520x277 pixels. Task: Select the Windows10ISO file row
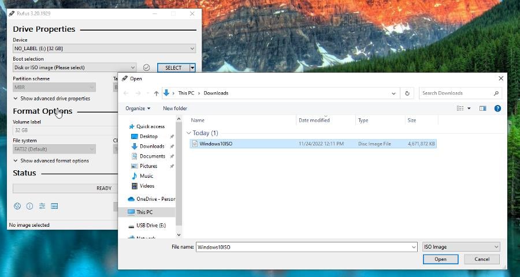pyautogui.click(x=313, y=144)
